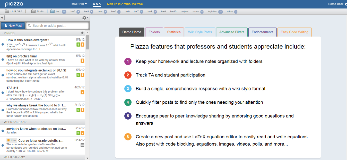Click red number 2 participation feature bullet
This screenshot has width=347, height=160.
[128, 75]
